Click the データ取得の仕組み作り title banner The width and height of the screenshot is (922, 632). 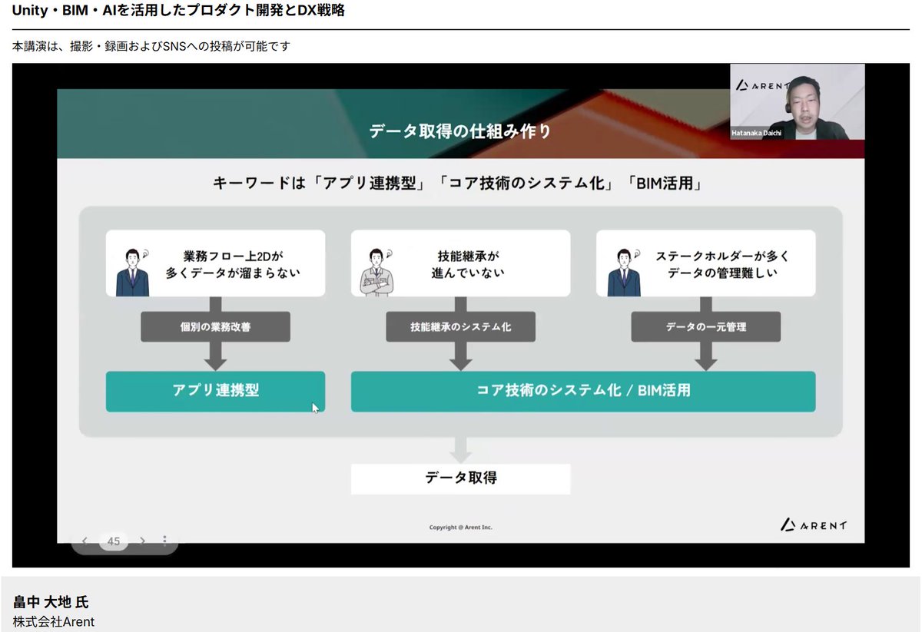tap(461, 131)
